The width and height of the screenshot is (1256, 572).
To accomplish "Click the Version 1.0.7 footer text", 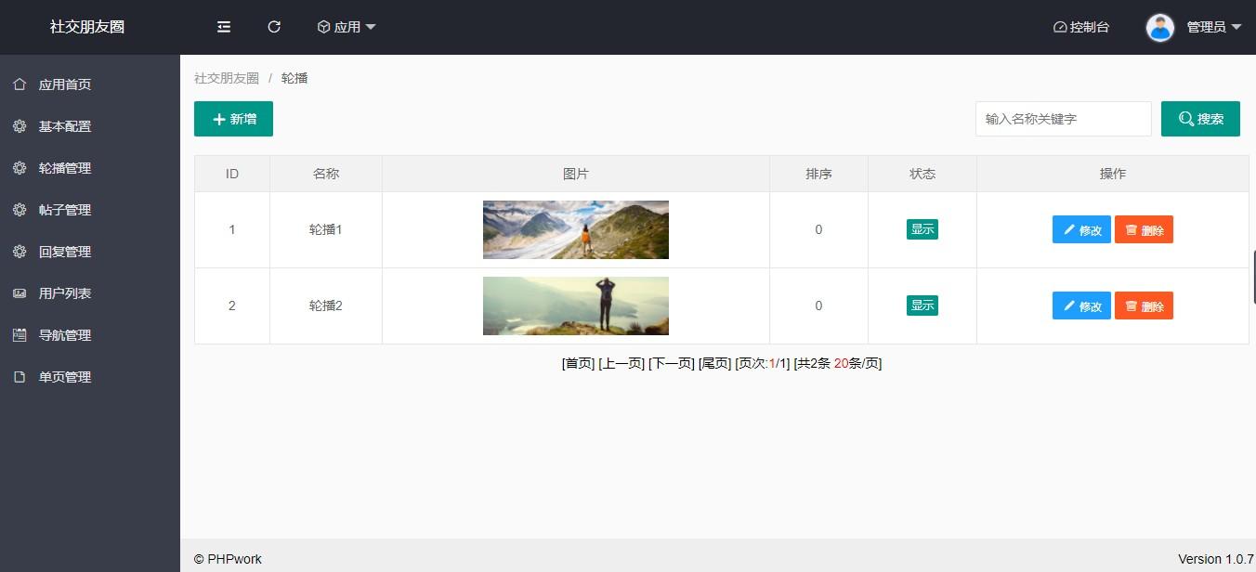I will (x=1216, y=559).
